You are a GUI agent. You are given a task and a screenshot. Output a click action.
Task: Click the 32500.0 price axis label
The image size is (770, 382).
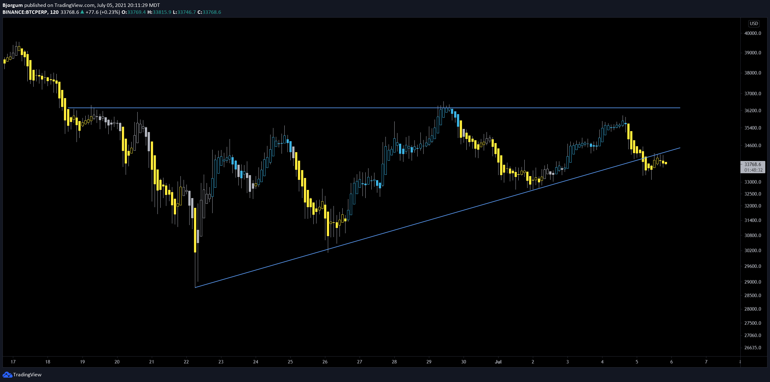tap(753, 194)
